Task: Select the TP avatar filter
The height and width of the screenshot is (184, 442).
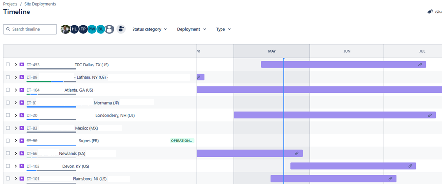Action: point(83,29)
